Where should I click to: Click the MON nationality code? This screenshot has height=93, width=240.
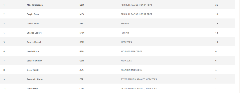coord(82,33)
